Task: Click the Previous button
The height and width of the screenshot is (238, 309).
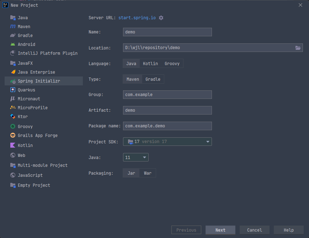Action: [x=186, y=230]
